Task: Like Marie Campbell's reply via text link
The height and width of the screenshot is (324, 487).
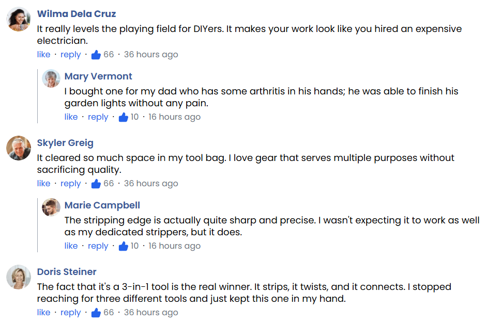Action: (x=71, y=246)
